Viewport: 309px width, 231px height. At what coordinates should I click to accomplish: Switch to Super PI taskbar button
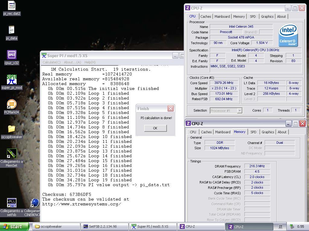point(153,226)
